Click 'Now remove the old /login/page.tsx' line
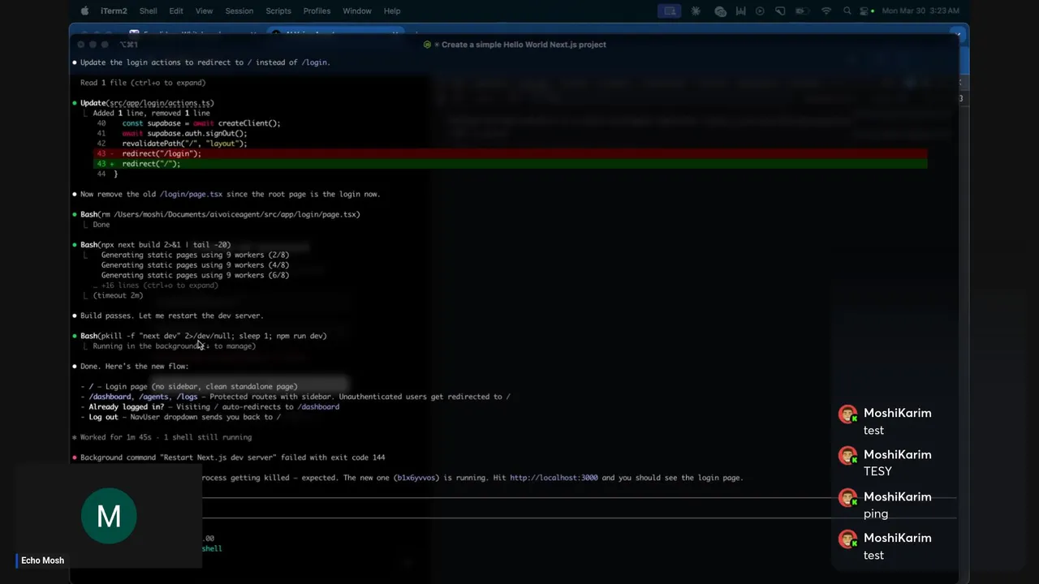1039x584 pixels. pos(231,194)
